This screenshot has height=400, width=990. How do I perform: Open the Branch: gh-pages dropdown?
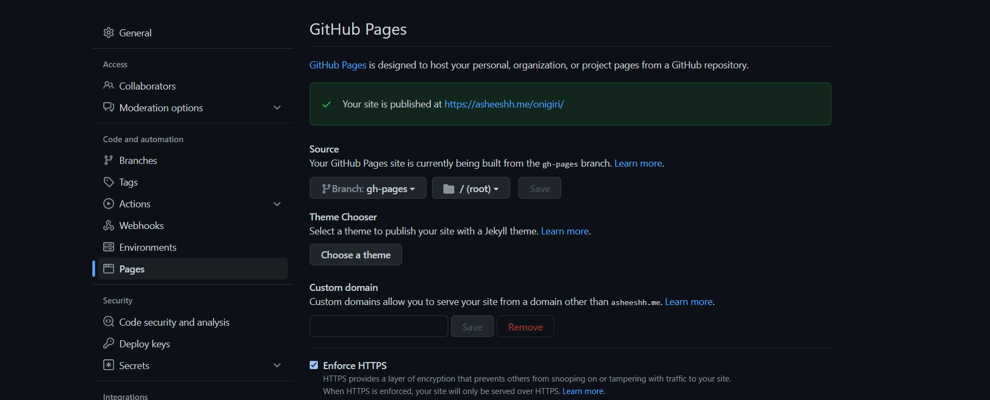[368, 188]
